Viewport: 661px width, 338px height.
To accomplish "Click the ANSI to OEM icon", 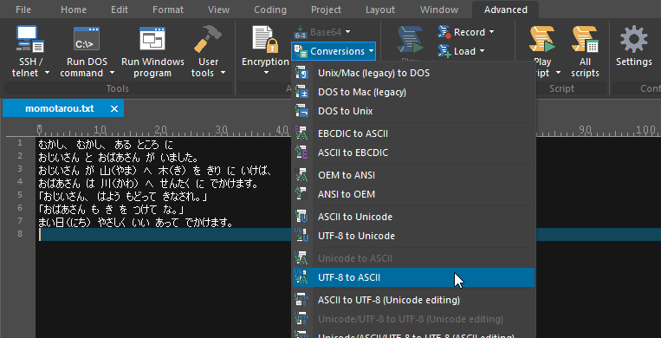I will 302,194.
